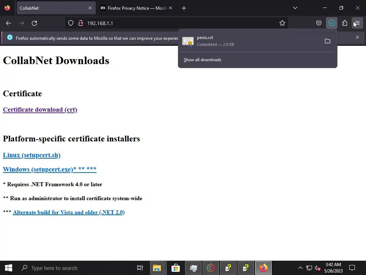
Task: Open the clock showing 3:42 AM
Action: click(x=333, y=268)
